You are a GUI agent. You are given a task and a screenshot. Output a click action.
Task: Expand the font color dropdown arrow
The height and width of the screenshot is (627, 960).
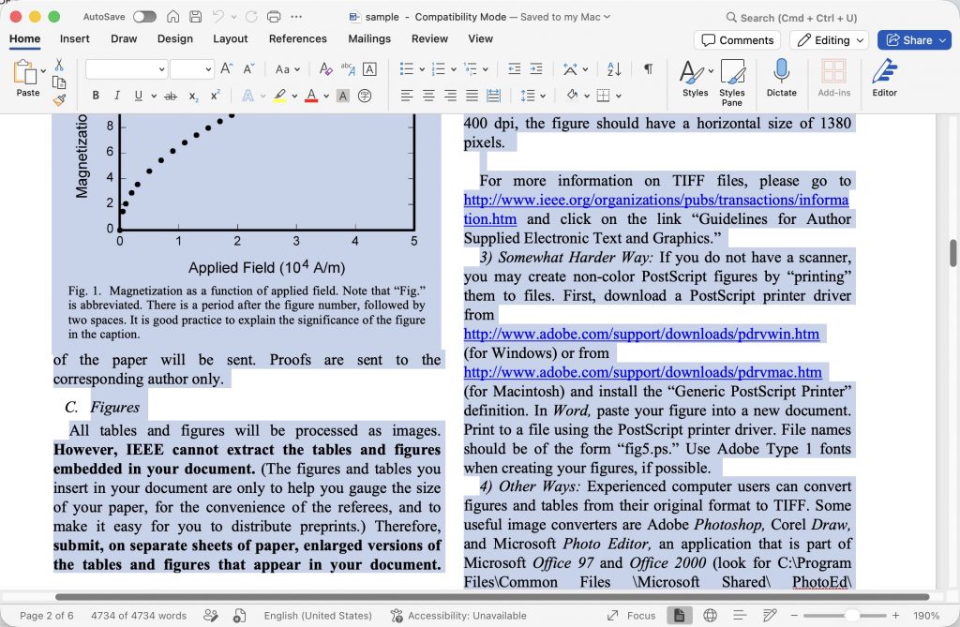(x=326, y=97)
